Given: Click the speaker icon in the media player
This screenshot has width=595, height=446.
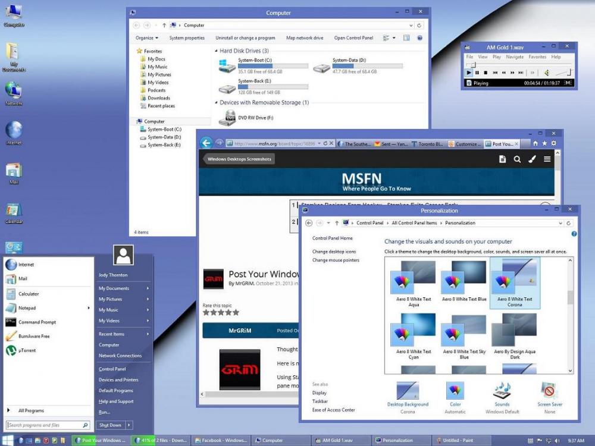Looking at the screenshot, I should coord(546,73).
